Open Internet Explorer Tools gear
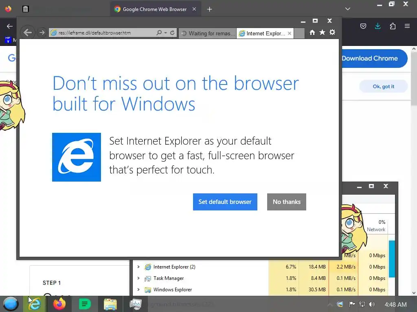The image size is (417, 312). tap(332, 32)
